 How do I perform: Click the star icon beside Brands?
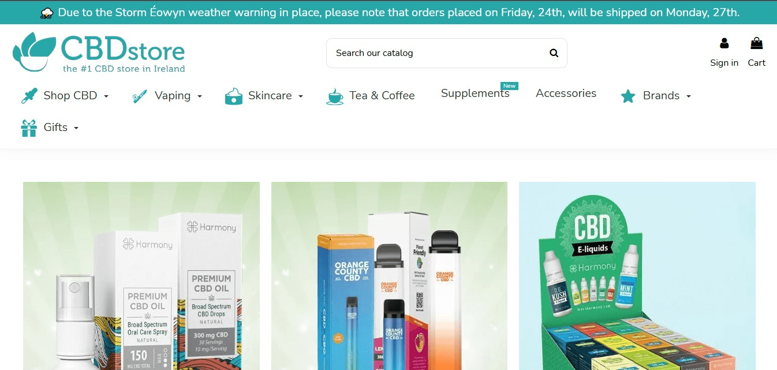tap(628, 96)
